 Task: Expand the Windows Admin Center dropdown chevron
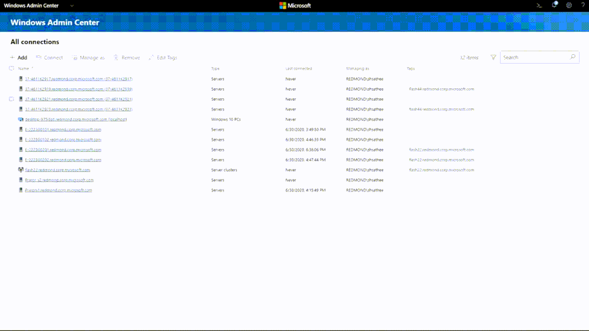tap(72, 6)
